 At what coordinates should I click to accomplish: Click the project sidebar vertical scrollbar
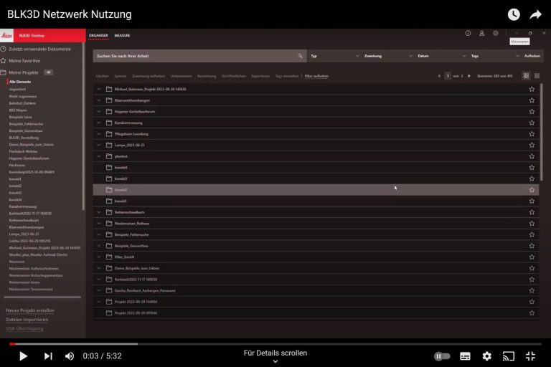point(83,126)
